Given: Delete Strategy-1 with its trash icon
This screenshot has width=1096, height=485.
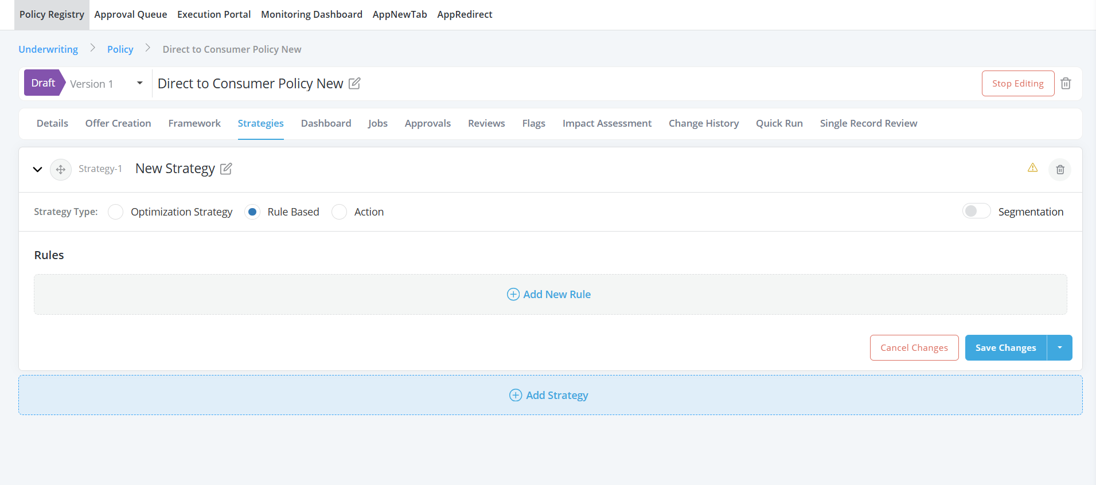Looking at the screenshot, I should tap(1060, 170).
